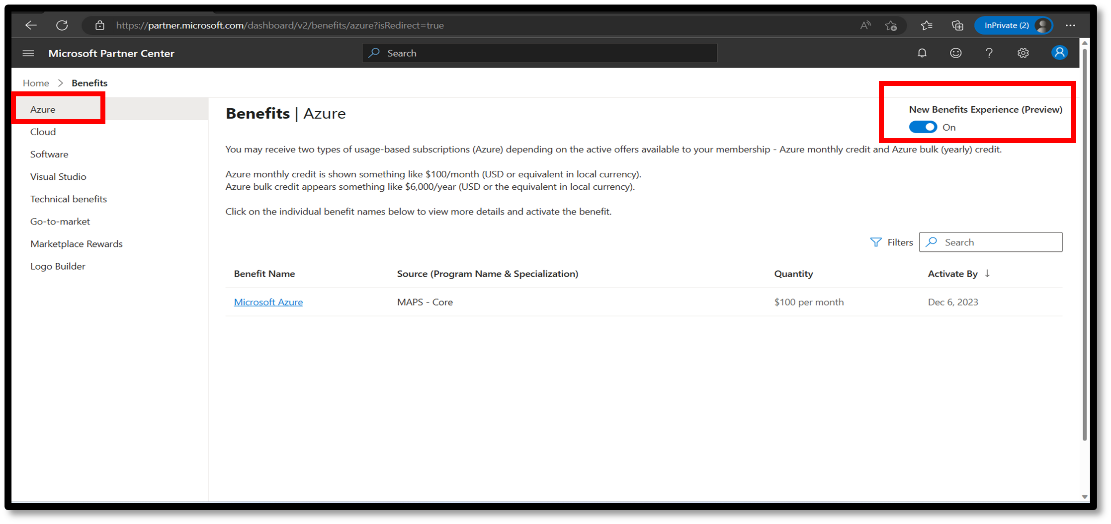Go back with the browser back arrow
Image resolution: width=1111 pixels, height=524 pixels.
tap(31, 25)
